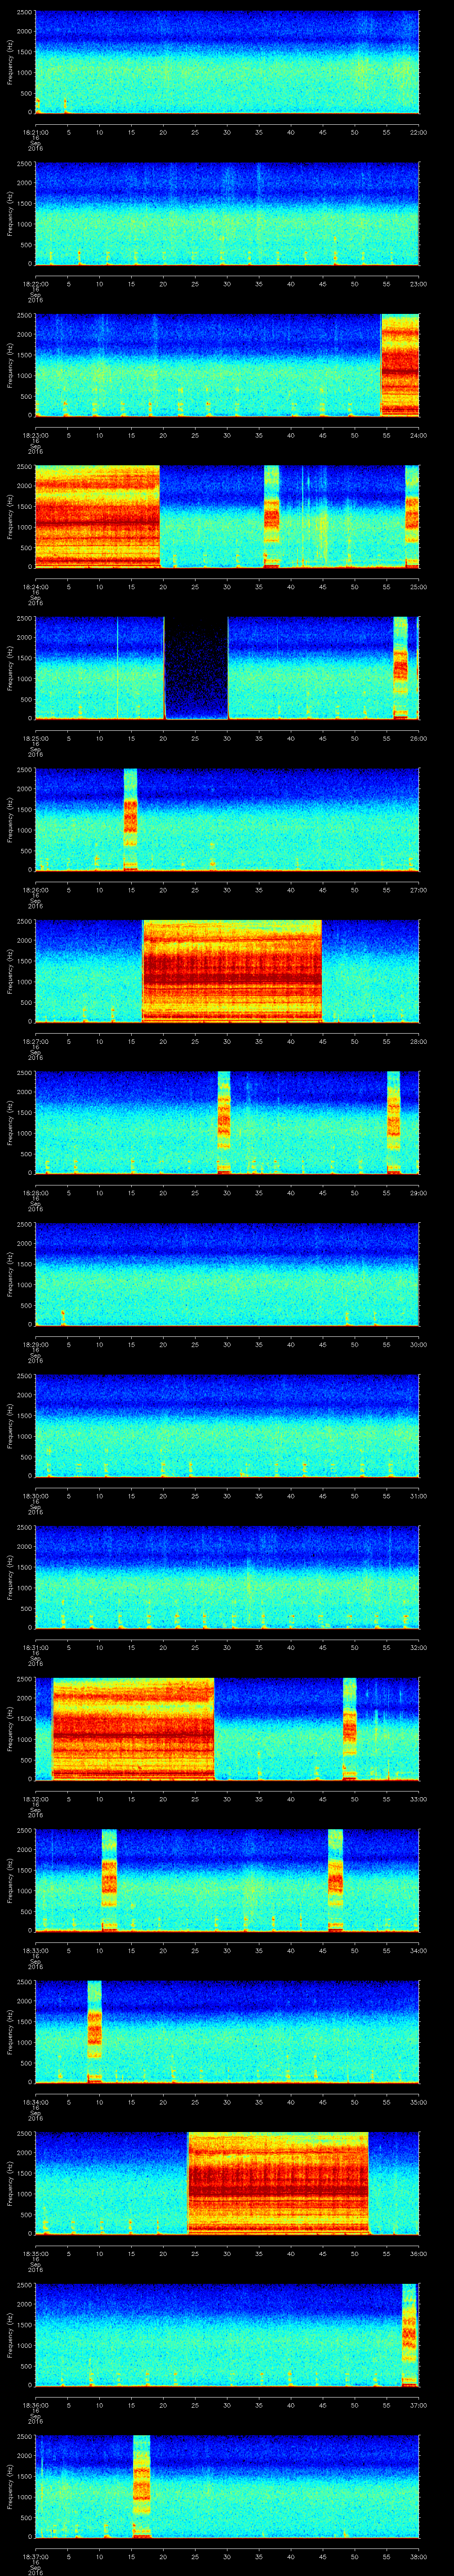Click the Frequency (Hz) axis label of top panel
The height and width of the screenshot is (2576, 454).
10,62
